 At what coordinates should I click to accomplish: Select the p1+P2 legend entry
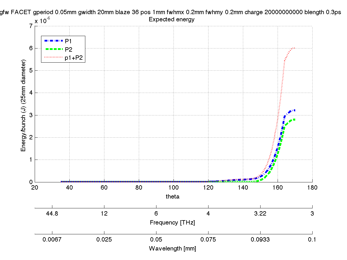click(x=63, y=57)
